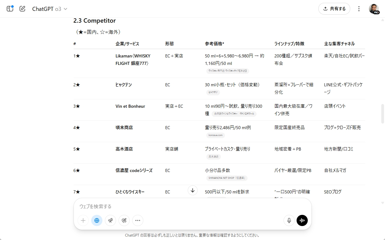This screenshot has height=240, width=385.
Task: Click the 高木酒店 company name cell
Action: 124,149
